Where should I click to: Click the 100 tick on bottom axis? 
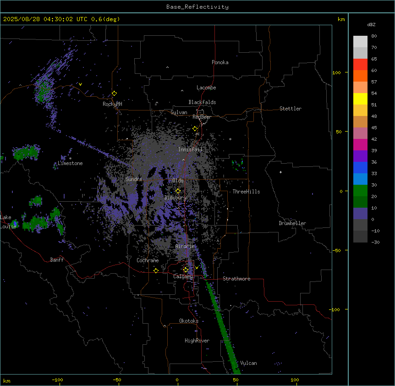pos(295,380)
